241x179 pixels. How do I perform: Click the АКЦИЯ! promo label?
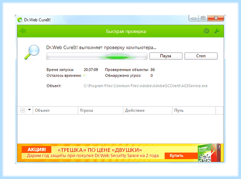[37, 150]
